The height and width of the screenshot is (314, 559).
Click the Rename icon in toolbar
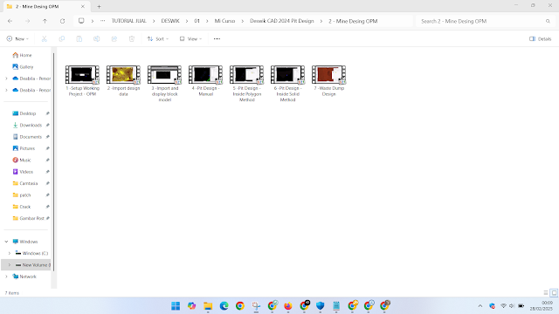coord(97,38)
